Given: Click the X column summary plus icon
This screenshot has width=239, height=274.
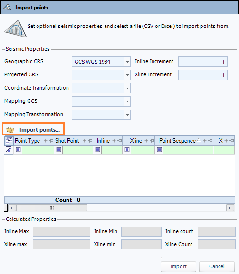Looking at the screenshot, I should 226,141.
